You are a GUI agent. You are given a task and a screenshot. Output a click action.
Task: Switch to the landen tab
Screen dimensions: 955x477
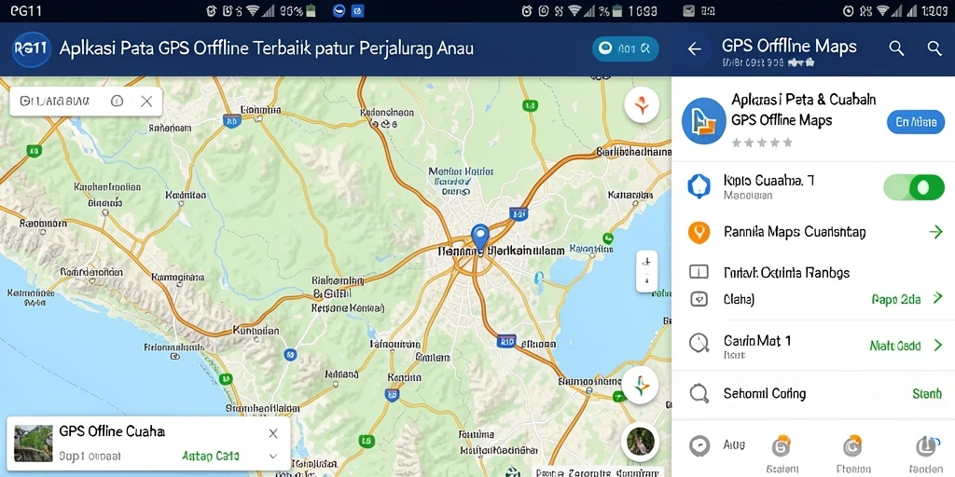coord(926,454)
